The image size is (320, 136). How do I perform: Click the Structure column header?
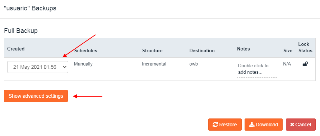152,50
